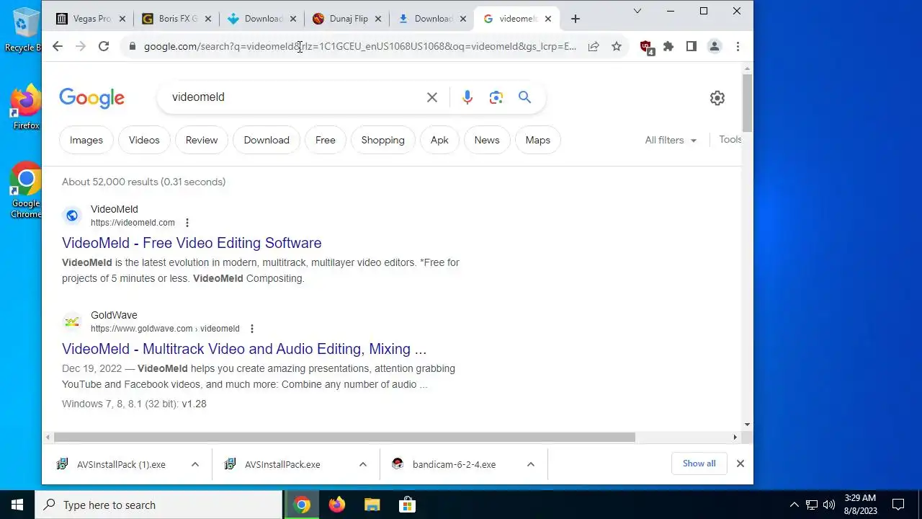
Task: Open Microsoft Store from the taskbar
Action: (x=407, y=505)
